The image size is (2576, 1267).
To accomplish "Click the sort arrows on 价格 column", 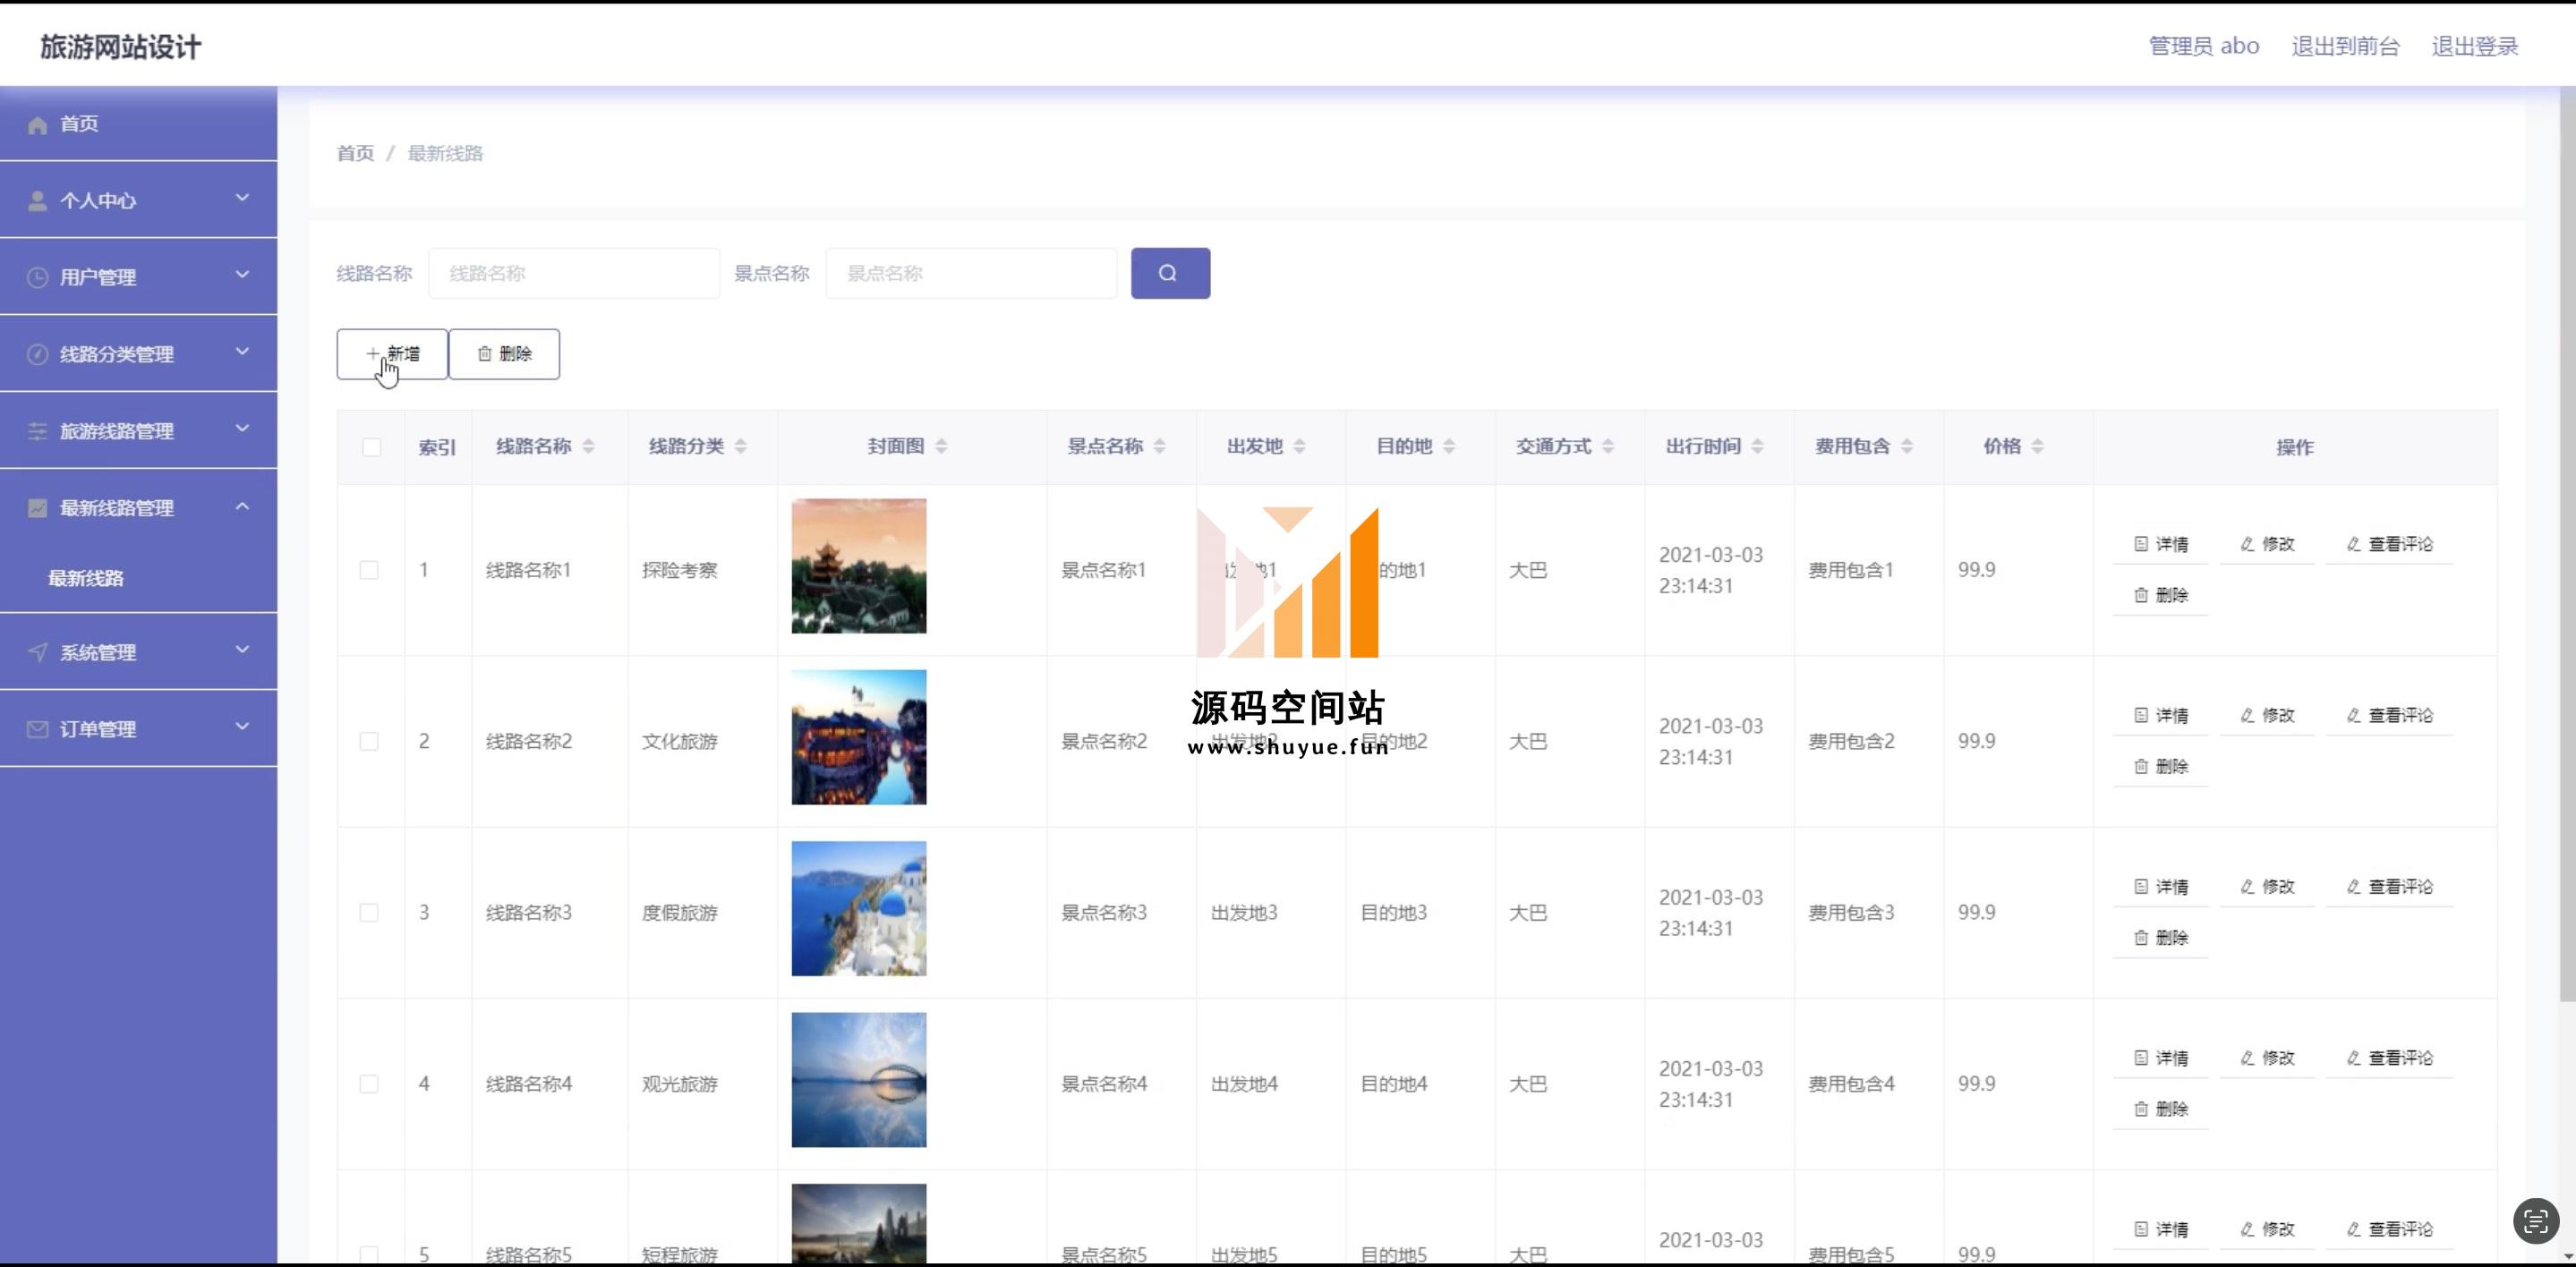I will [2038, 446].
